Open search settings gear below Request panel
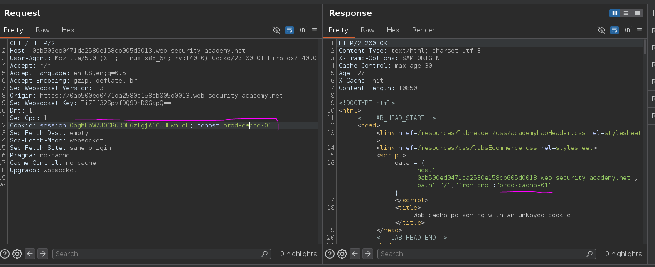655x267 pixels. click(x=17, y=254)
